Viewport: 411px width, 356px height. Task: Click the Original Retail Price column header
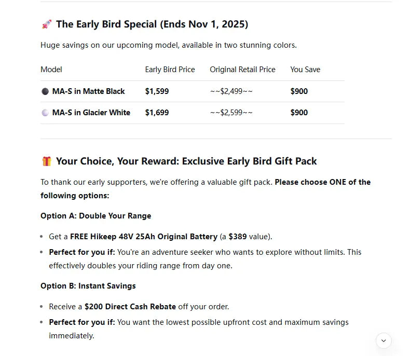click(x=242, y=70)
